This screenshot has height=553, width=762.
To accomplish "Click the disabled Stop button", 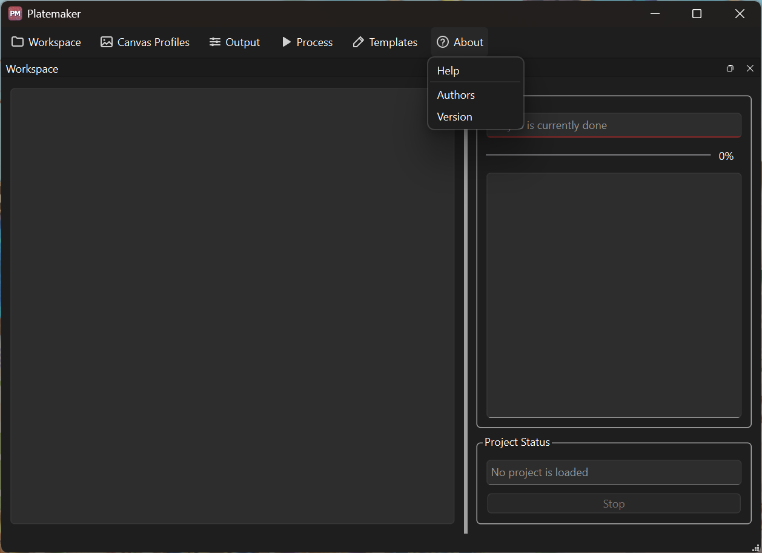I will click(x=614, y=503).
